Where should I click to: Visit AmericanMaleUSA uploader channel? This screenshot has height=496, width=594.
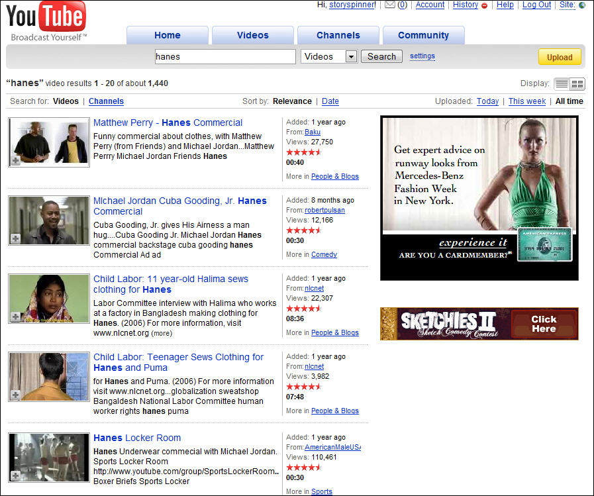[332, 447]
